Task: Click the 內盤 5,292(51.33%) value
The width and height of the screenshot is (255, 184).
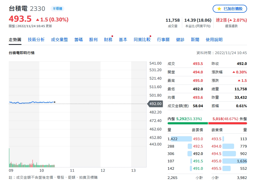Action: tap(189, 119)
